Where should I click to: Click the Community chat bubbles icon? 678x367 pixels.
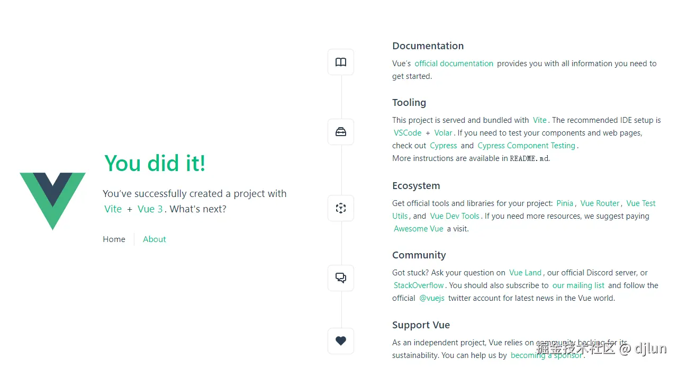click(341, 278)
